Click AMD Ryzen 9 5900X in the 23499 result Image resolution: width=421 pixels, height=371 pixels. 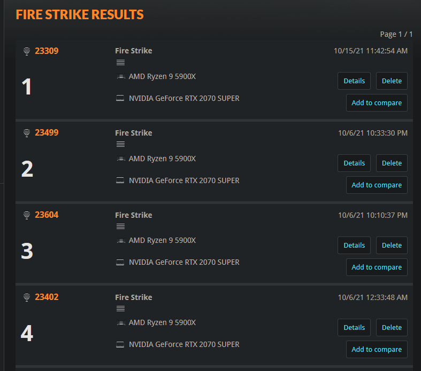coord(162,159)
